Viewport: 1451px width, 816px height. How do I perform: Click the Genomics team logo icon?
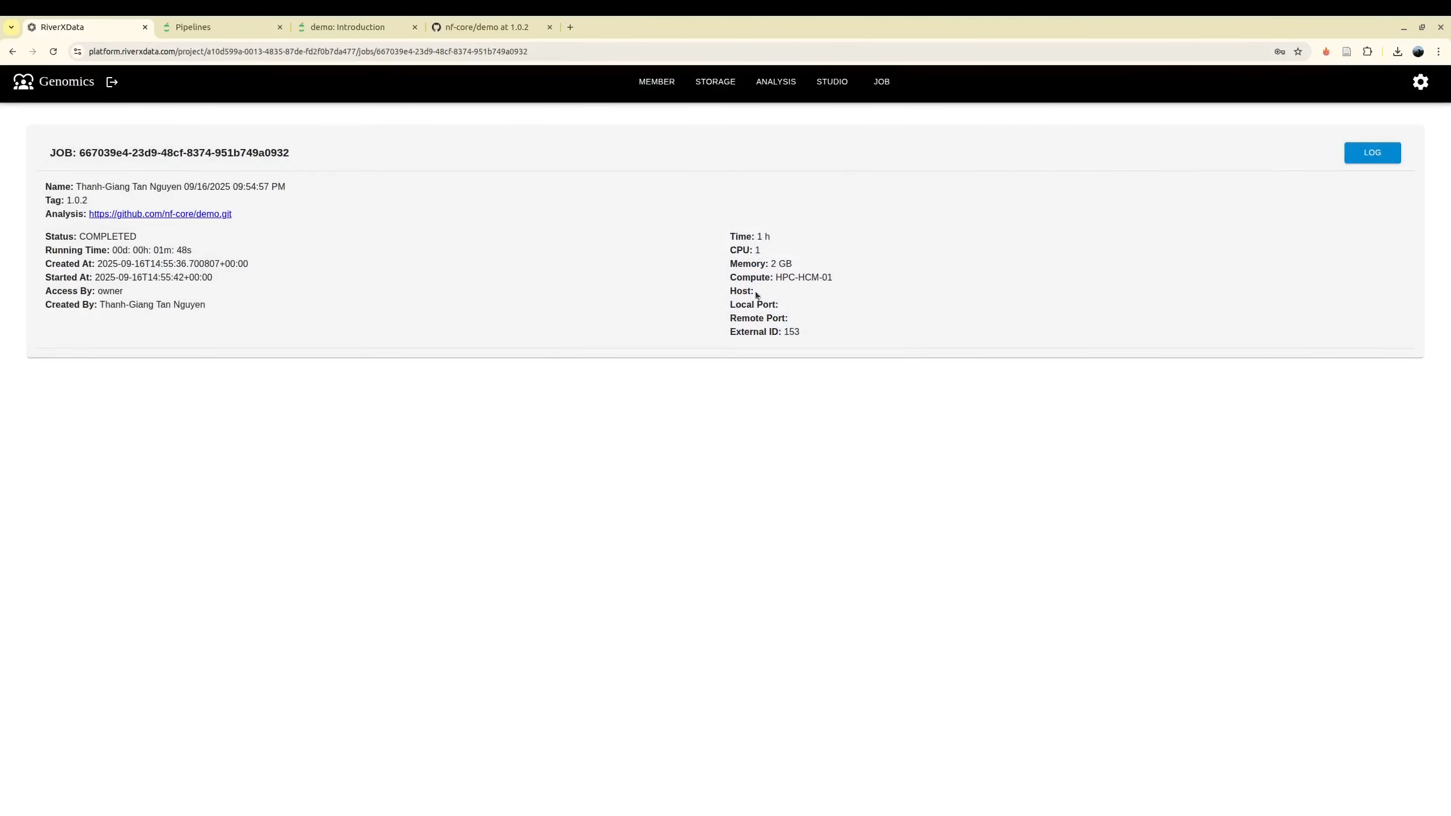pyautogui.click(x=23, y=82)
